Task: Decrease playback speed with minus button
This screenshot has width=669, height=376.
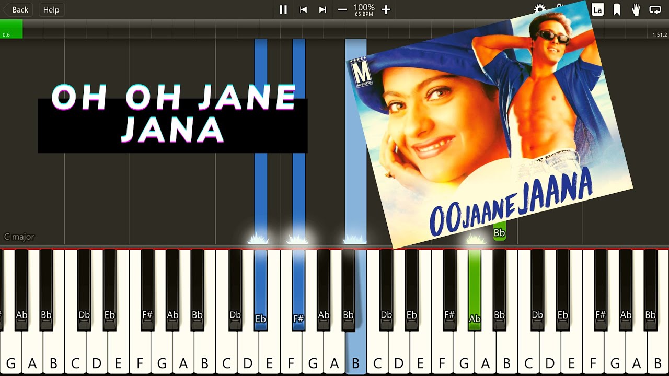Action: click(342, 9)
